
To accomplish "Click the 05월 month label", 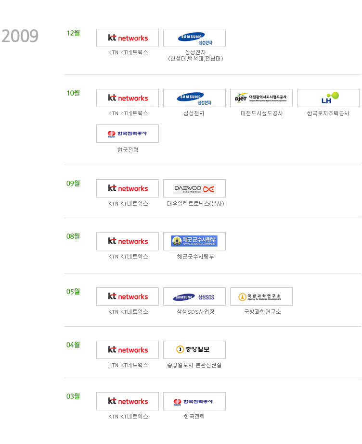I will (x=73, y=292).
